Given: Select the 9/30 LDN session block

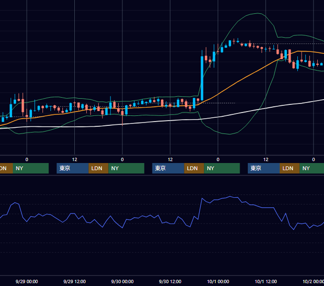Looking at the screenshot, I should (x=194, y=168).
